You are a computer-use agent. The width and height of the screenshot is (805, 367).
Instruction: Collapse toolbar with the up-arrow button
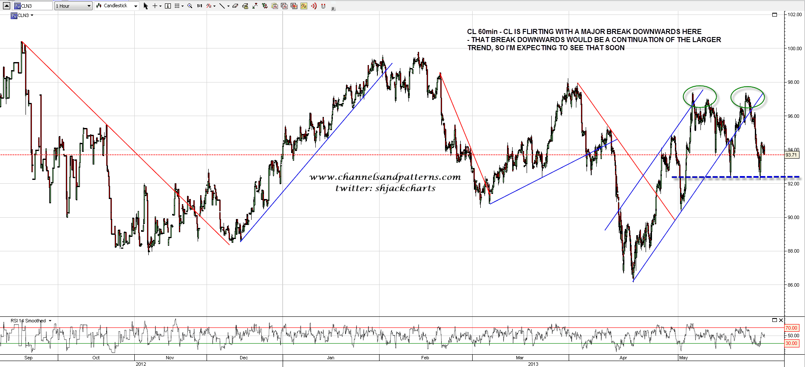coord(6,6)
